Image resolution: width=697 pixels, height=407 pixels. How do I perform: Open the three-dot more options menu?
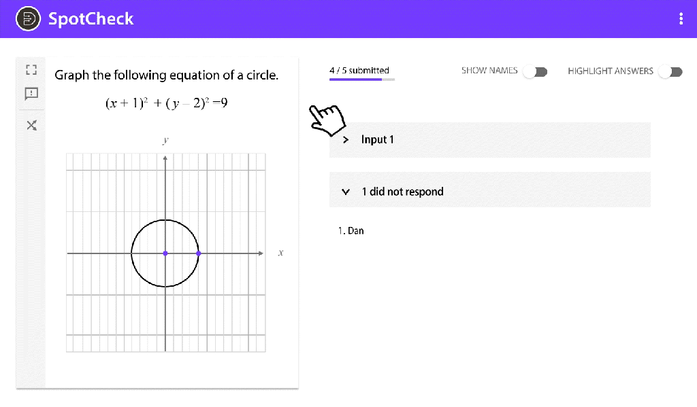click(x=681, y=18)
